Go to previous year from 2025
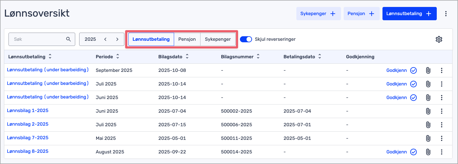 [x=105, y=39]
